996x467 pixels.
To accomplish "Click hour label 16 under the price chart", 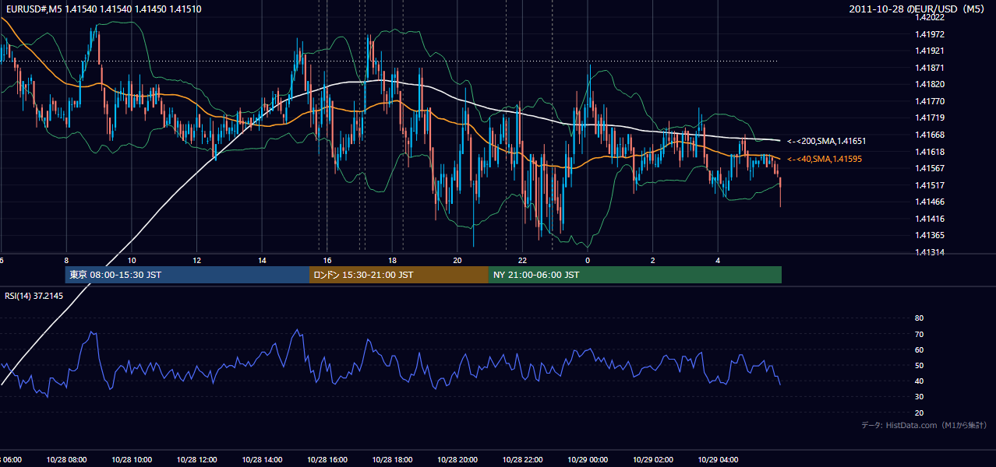I will click(x=327, y=260).
